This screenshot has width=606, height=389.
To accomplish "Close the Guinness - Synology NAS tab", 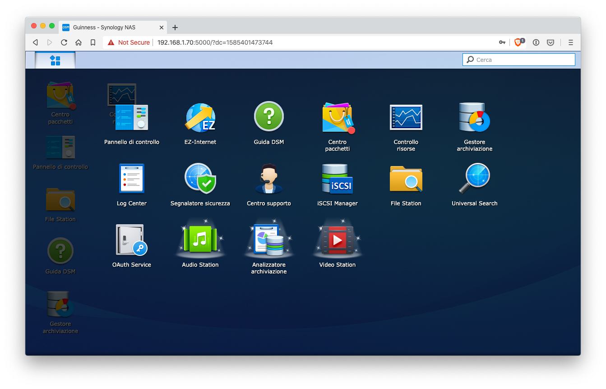I will tap(162, 28).
